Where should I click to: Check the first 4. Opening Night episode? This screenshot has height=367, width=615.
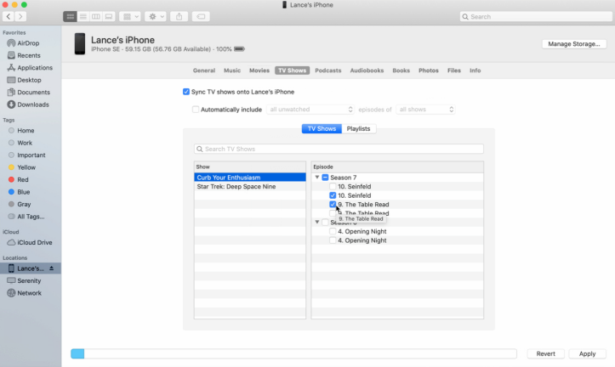click(x=333, y=231)
